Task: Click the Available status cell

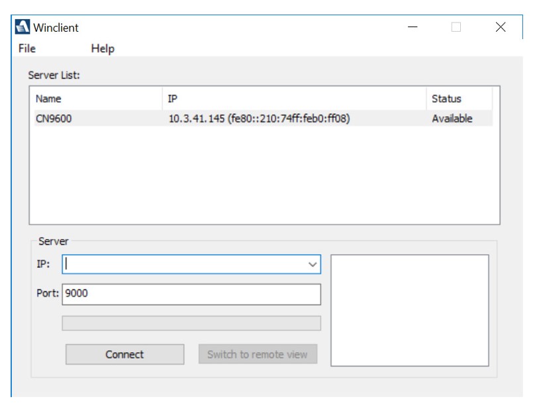Action: [x=452, y=118]
